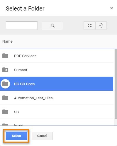The height and width of the screenshot is (146, 117).
Task: Select the PDF Services folder name
Action: click(25, 56)
